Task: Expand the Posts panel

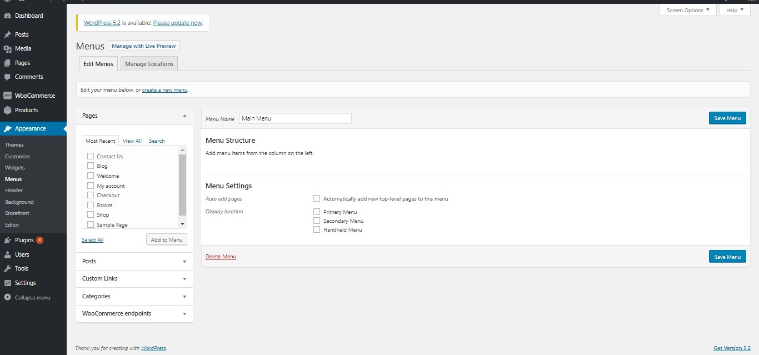Action: [133, 261]
